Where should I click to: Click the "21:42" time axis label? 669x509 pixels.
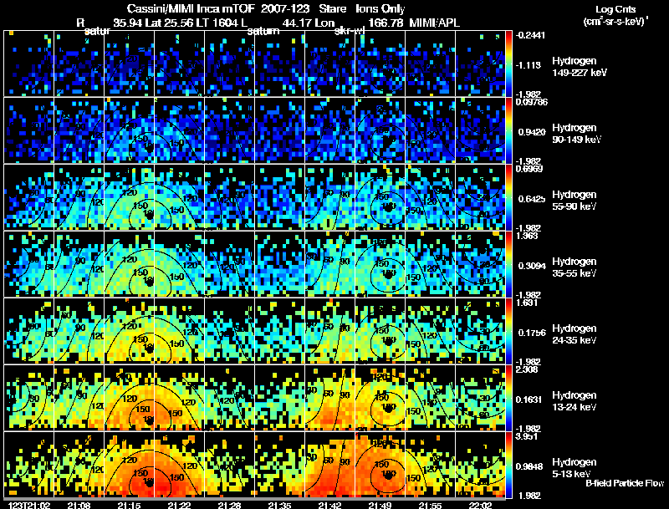coord(329,505)
